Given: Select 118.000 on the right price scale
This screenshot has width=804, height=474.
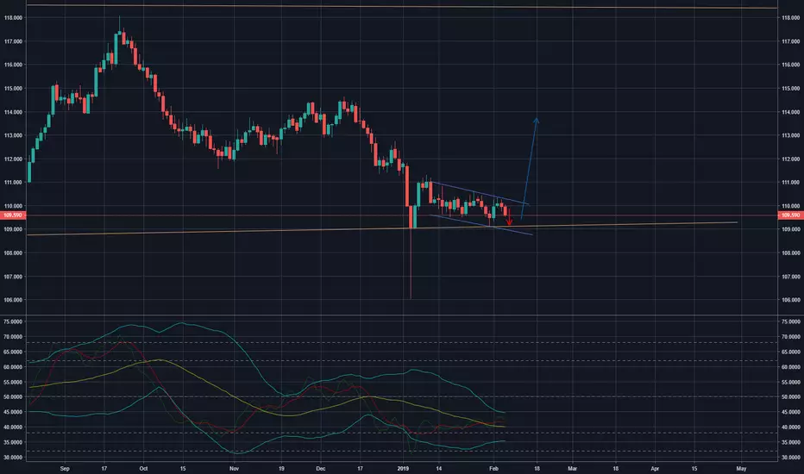Looking at the screenshot, I should pos(791,17).
